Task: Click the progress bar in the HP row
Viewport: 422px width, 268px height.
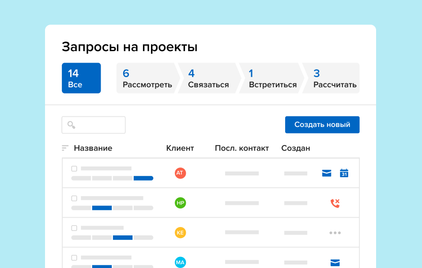Action: click(112, 208)
